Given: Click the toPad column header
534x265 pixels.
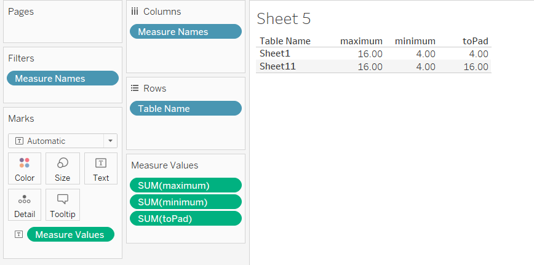Looking at the screenshot, I should pyautogui.click(x=476, y=41).
